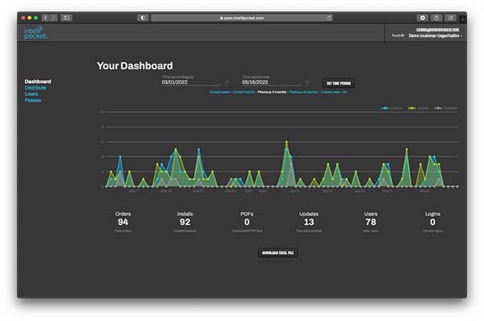Click the highest green peak in chart
The height and width of the screenshot is (321, 484).
[x=286, y=142]
